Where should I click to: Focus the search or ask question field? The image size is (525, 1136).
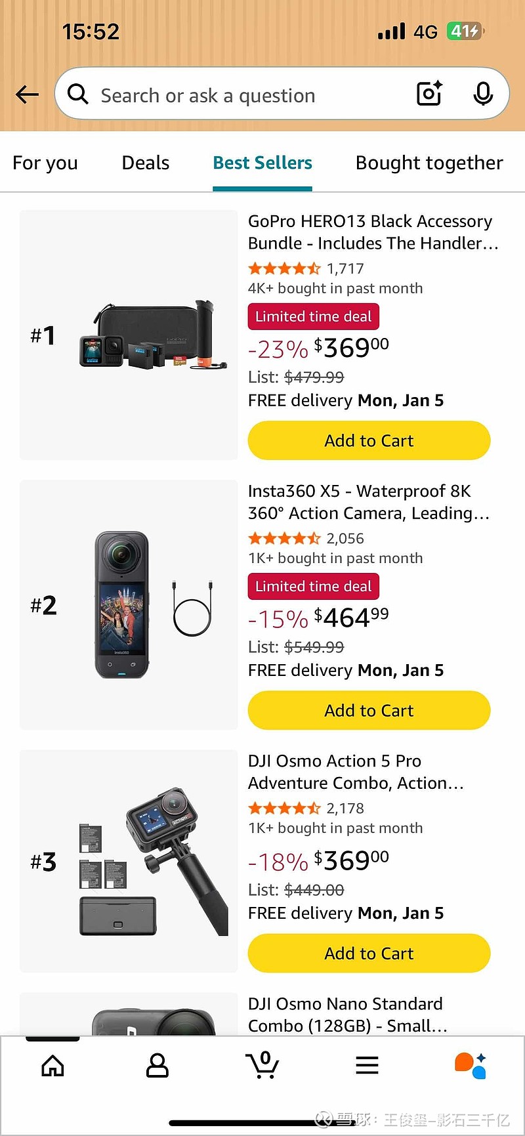249,95
